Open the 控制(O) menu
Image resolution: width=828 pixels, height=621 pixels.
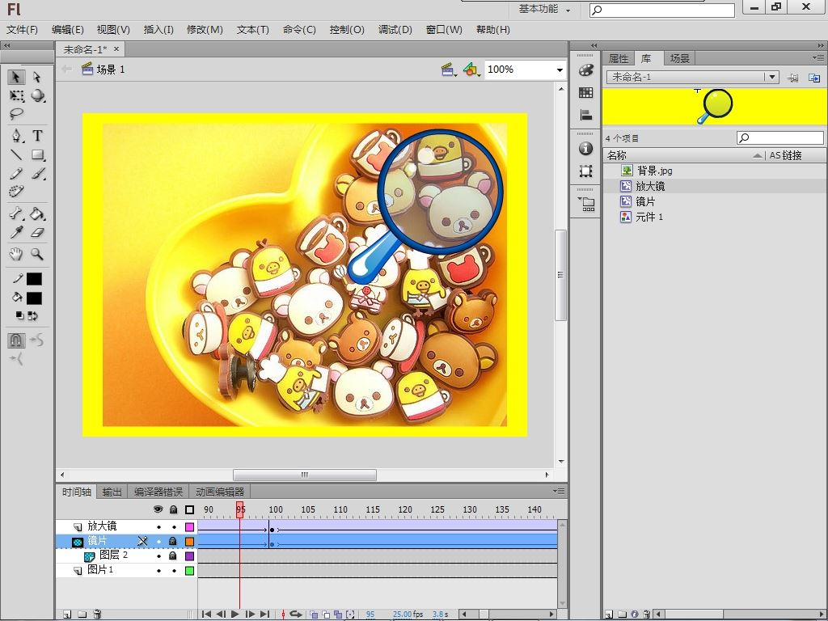(x=347, y=30)
